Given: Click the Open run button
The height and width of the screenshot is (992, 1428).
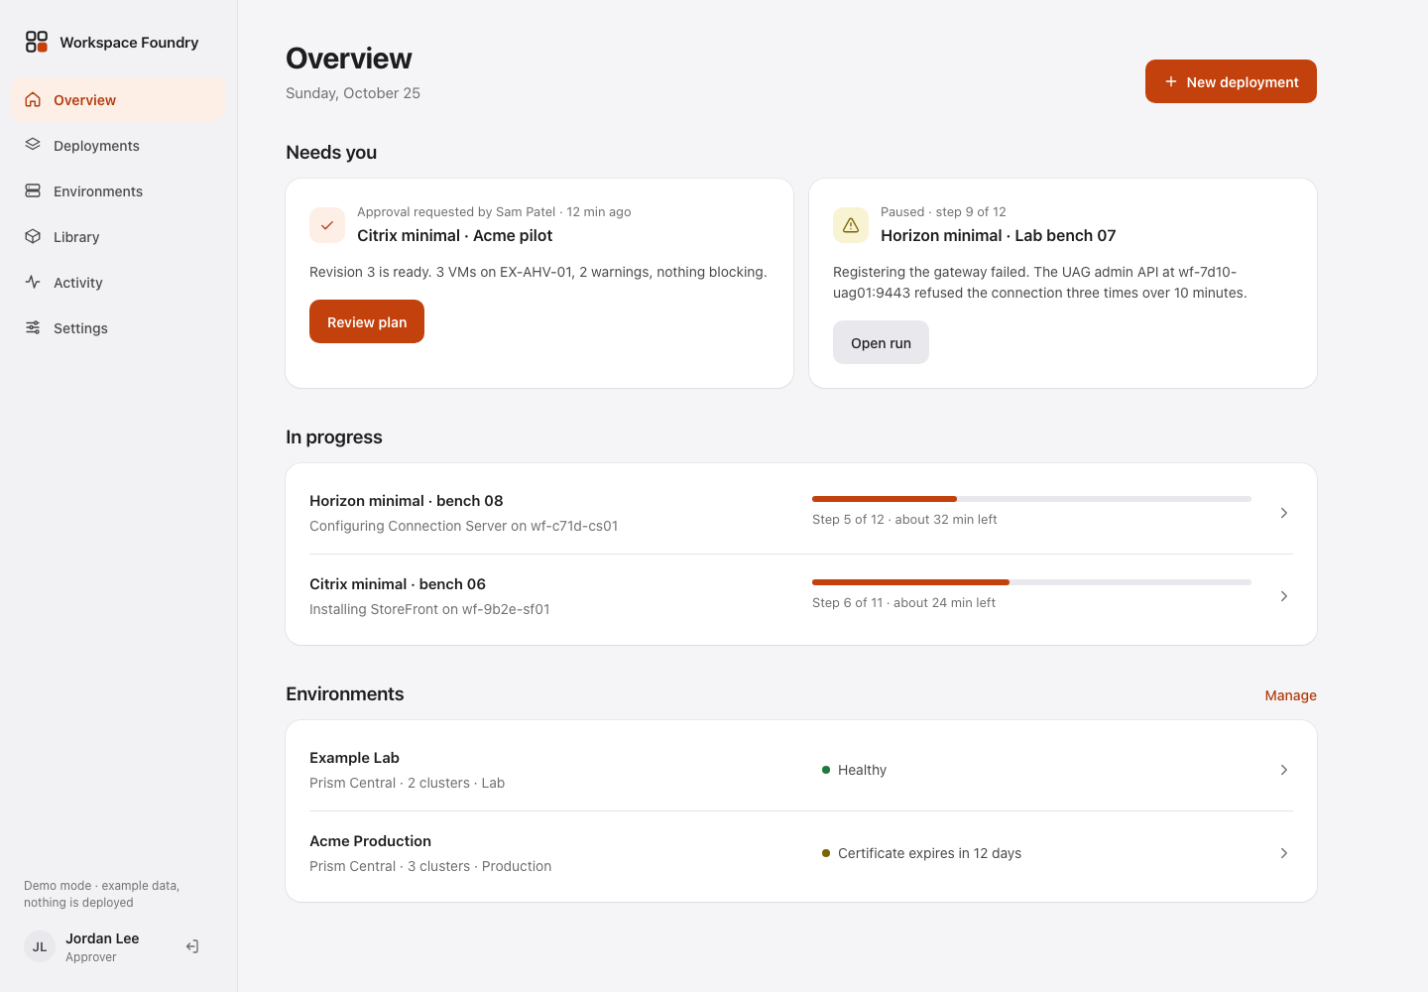Looking at the screenshot, I should [x=881, y=342].
